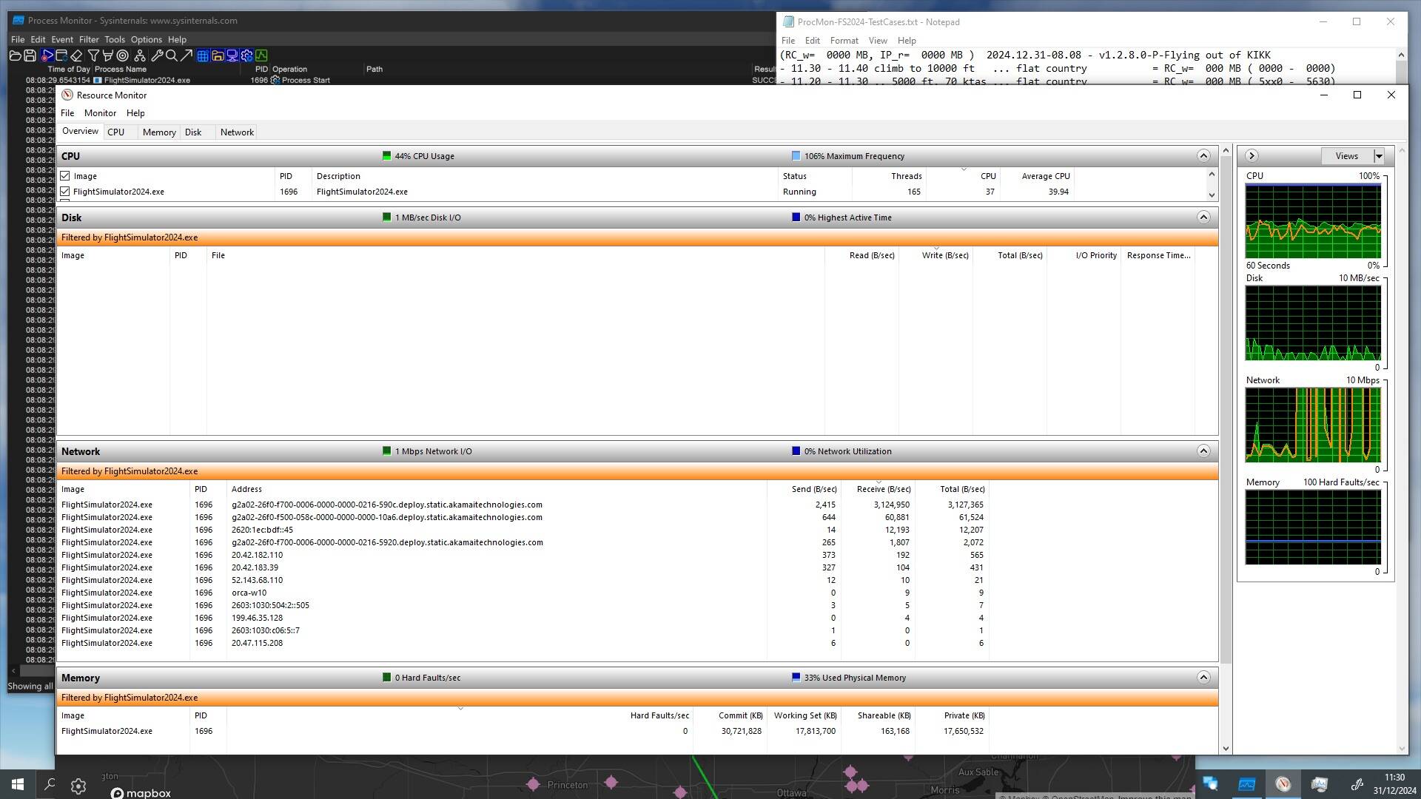Collapse the Memory section chevron
The image size is (1421, 799).
pos(1205,677)
